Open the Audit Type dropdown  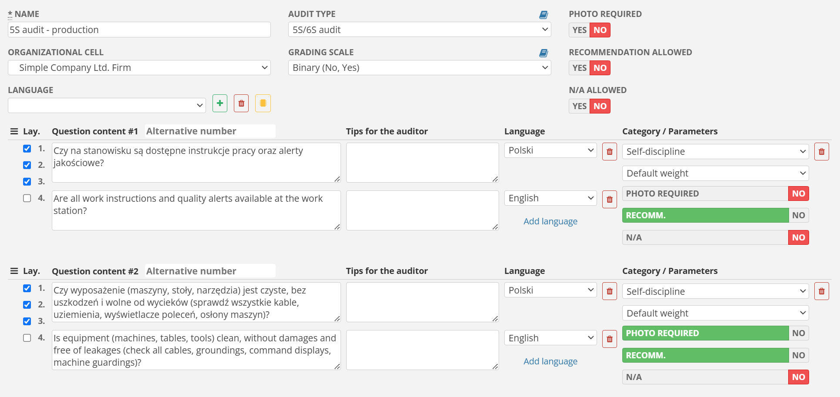pyautogui.click(x=419, y=30)
